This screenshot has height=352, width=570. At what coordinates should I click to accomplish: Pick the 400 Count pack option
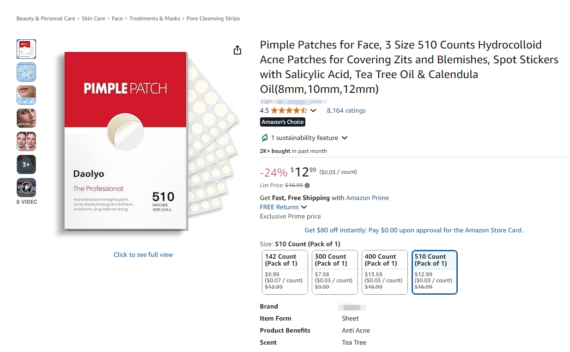(x=384, y=272)
